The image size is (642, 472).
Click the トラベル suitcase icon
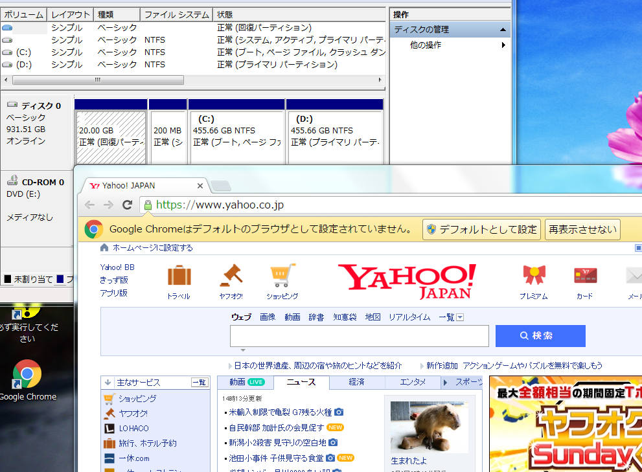click(x=179, y=277)
